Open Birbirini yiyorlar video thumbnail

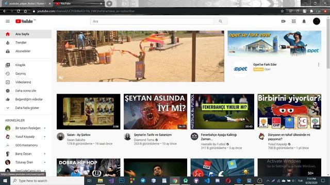point(289,112)
